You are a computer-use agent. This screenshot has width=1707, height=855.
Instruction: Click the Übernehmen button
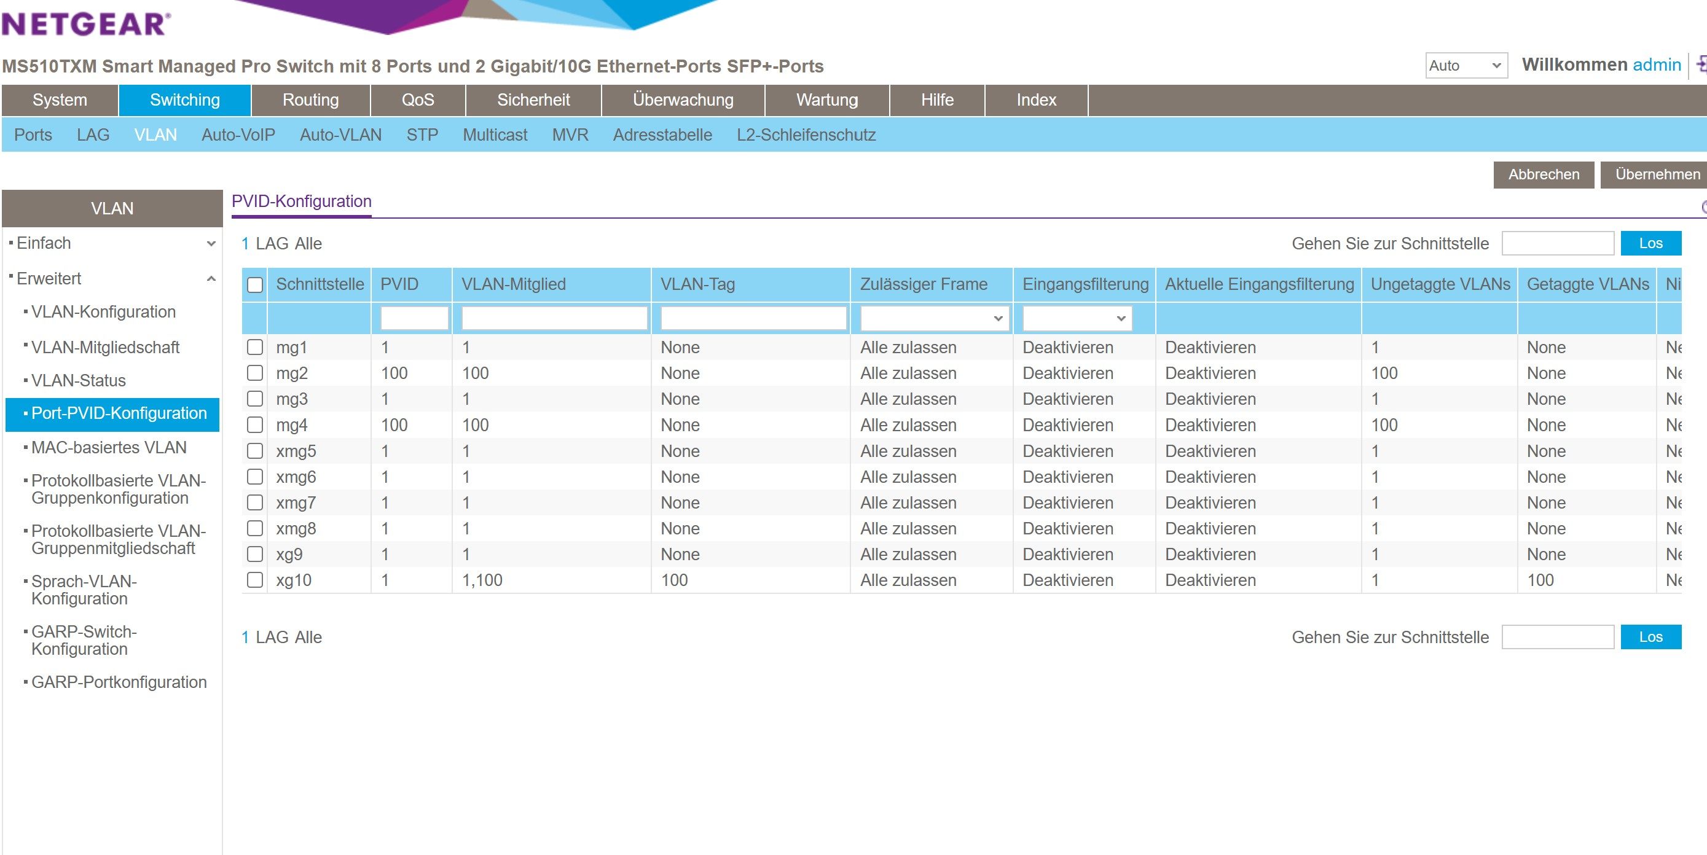[1655, 175]
